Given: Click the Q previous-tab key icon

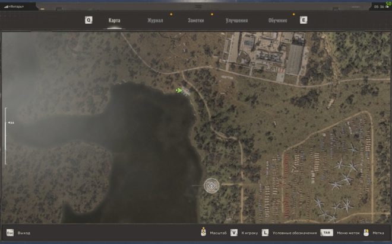Looking at the screenshot, I should (x=88, y=20).
